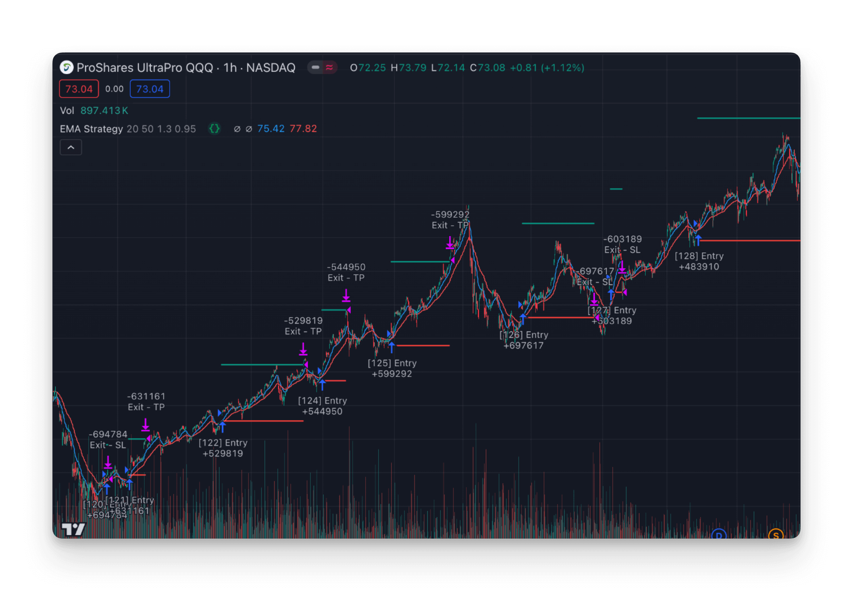
Task: Click the red stop-loss line right of the [128] entry arrow
Action: (x=750, y=241)
